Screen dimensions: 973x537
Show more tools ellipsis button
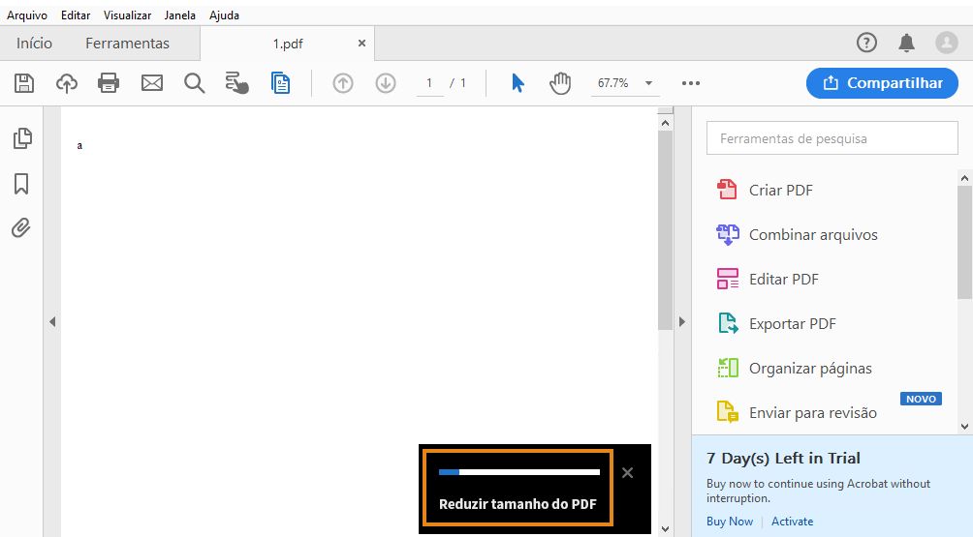(691, 83)
